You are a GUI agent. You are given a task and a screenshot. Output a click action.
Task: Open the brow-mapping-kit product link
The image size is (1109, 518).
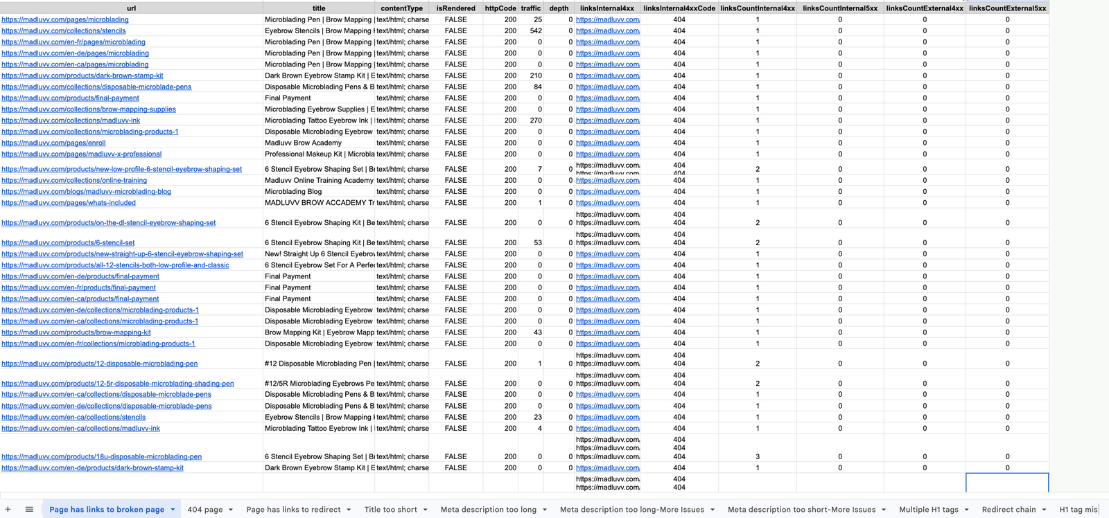pyautogui.click(x=76, y=332)
